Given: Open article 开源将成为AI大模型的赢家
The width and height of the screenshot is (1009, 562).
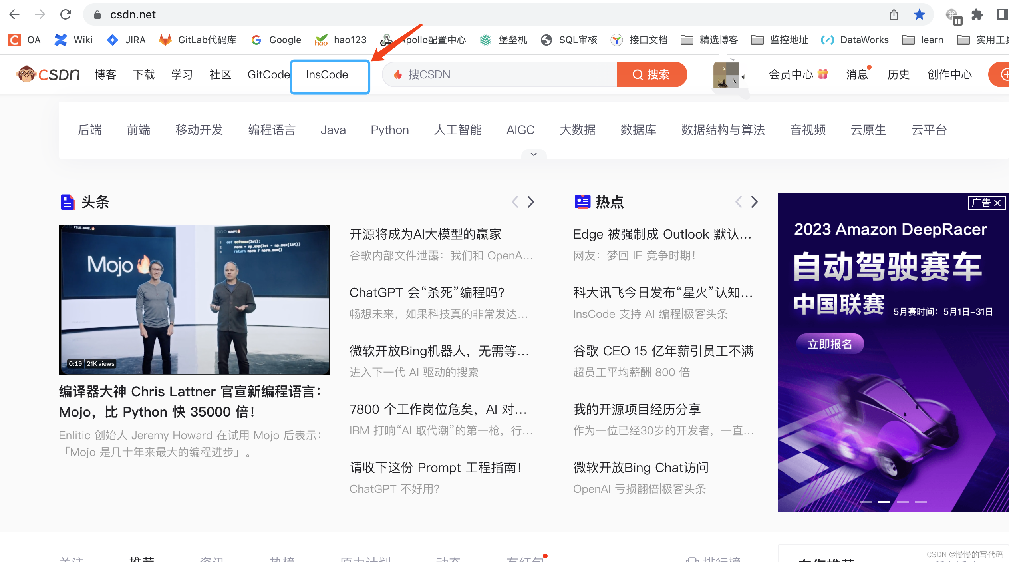Looking at the screenshot, I should (425, 234).
